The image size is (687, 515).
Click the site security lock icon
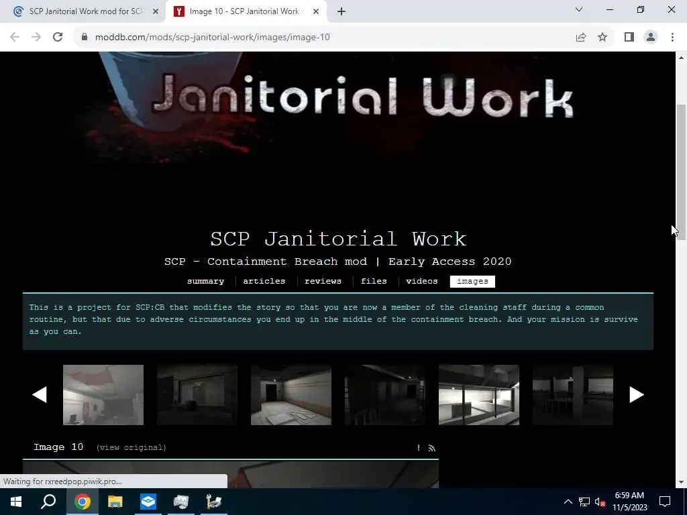[85, 38]
